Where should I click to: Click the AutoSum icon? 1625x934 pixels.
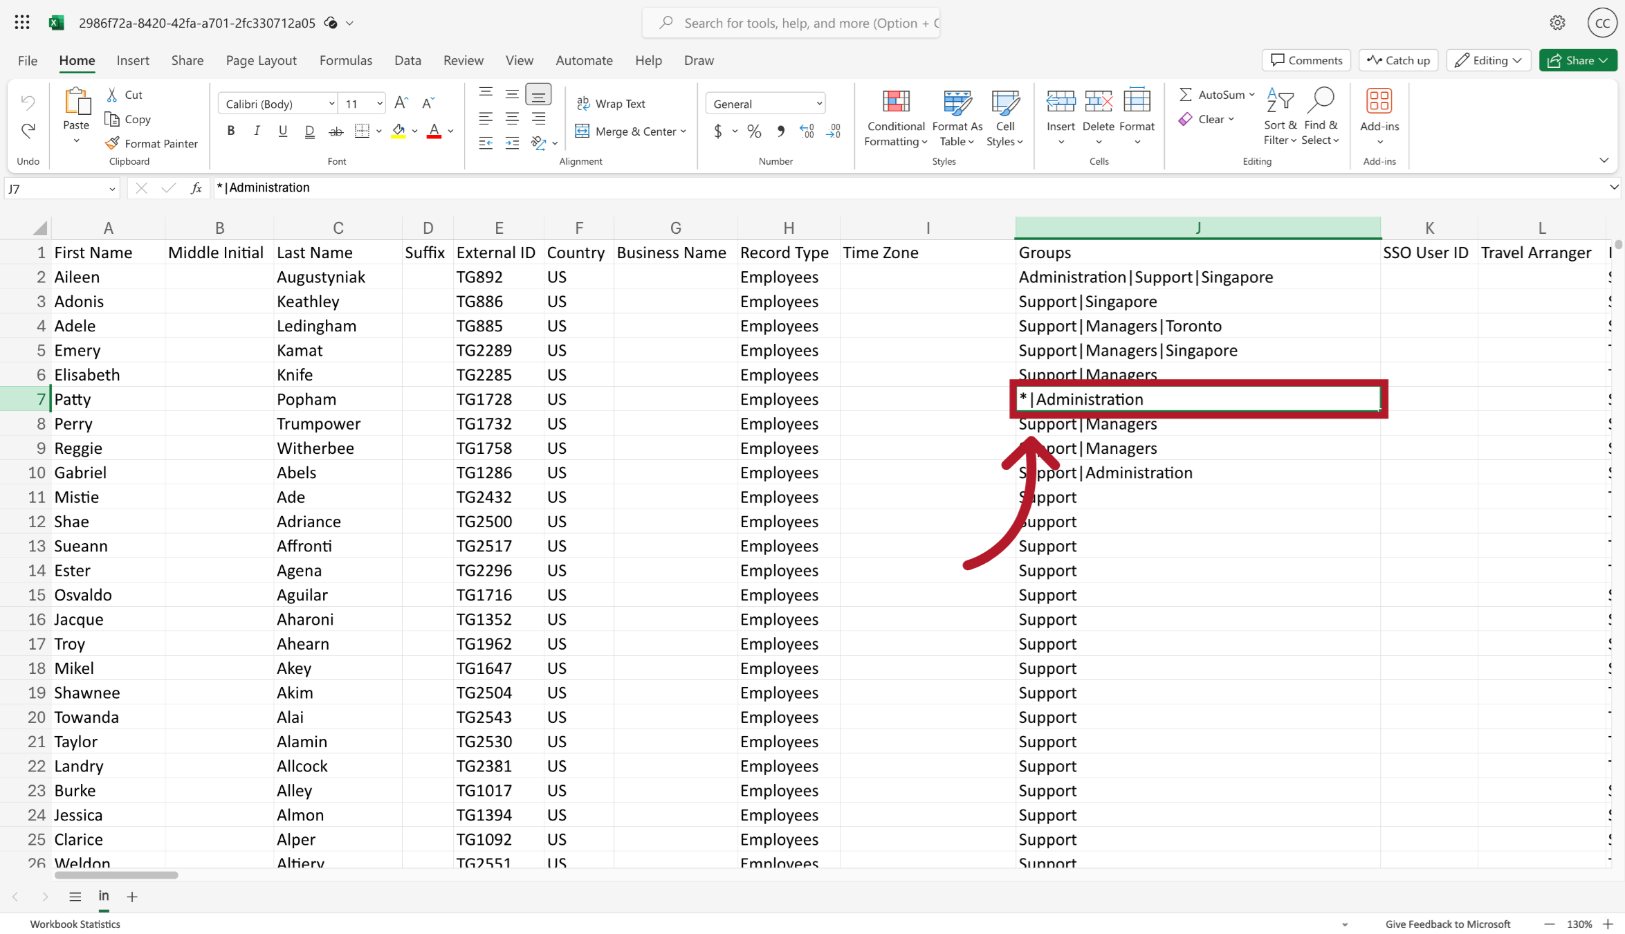(x=1186, y=94)
